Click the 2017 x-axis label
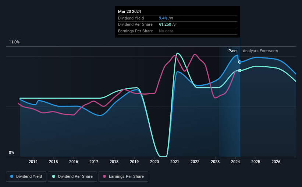Image resolution: width=302 pixels, height=187 pixels. (x=94, y=162)
